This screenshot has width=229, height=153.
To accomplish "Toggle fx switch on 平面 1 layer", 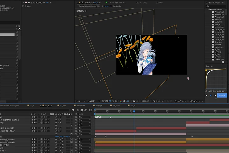I will [63, 145].
